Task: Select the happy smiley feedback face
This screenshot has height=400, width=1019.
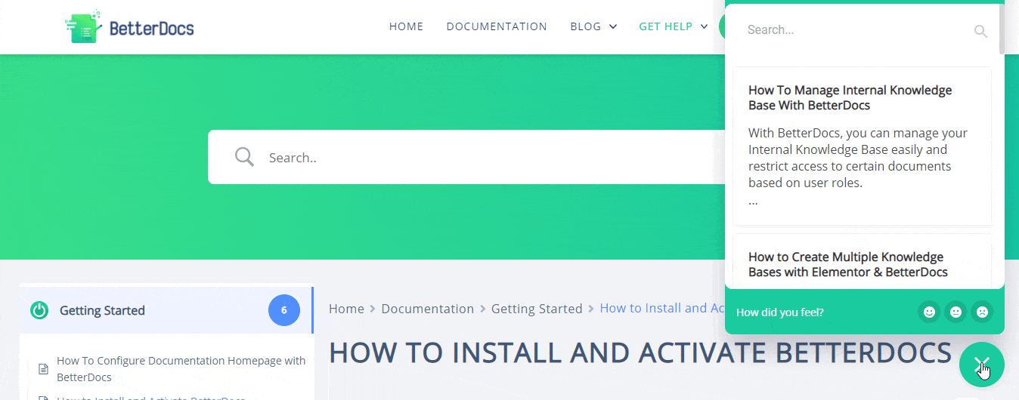Action: point(929,312)
